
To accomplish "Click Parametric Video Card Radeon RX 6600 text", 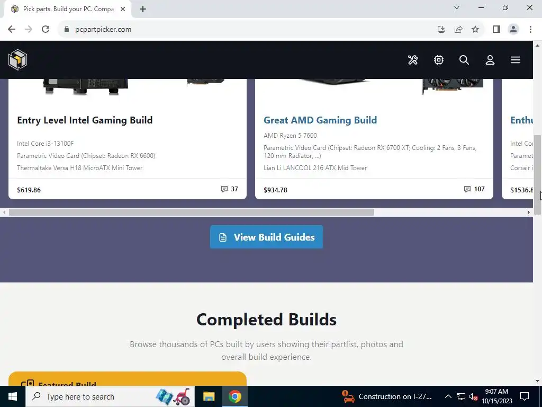I will (x=86, y=156).
